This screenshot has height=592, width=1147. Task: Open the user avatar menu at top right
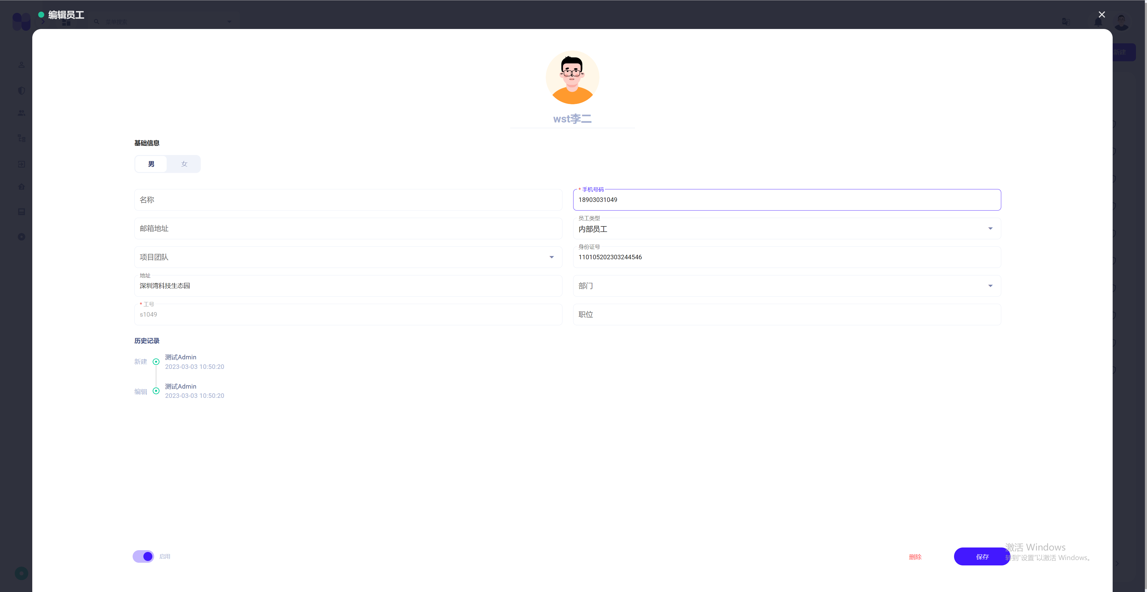[1122, 22]
